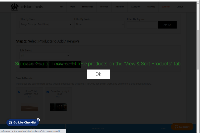Click the Logout link
200x133 pixels.
point(180,7)
